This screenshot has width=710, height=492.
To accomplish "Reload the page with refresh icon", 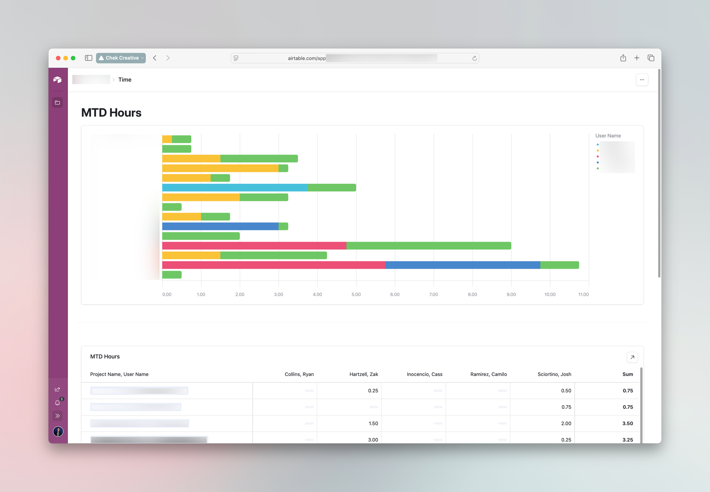I will (474, 58).
